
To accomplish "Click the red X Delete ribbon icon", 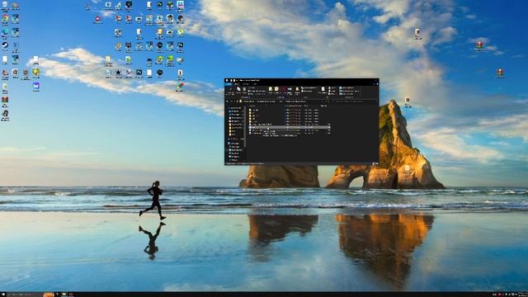I will pos(284,90).
